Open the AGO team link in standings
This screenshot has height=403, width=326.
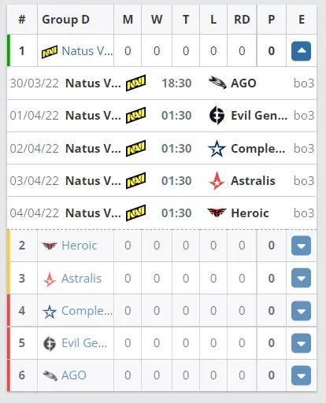[x=74, y=375]
